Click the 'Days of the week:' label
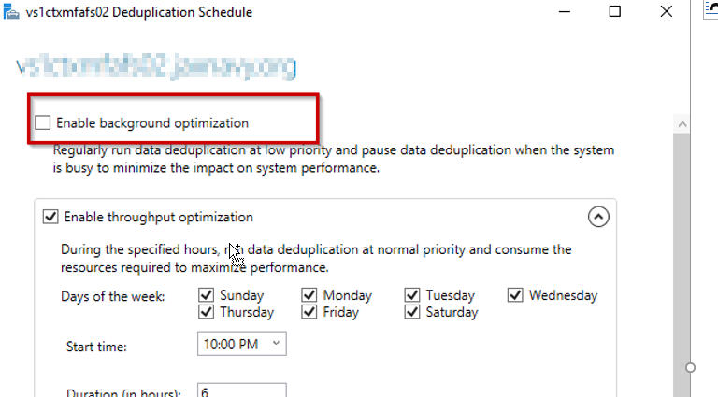 [x=112, y=296]
